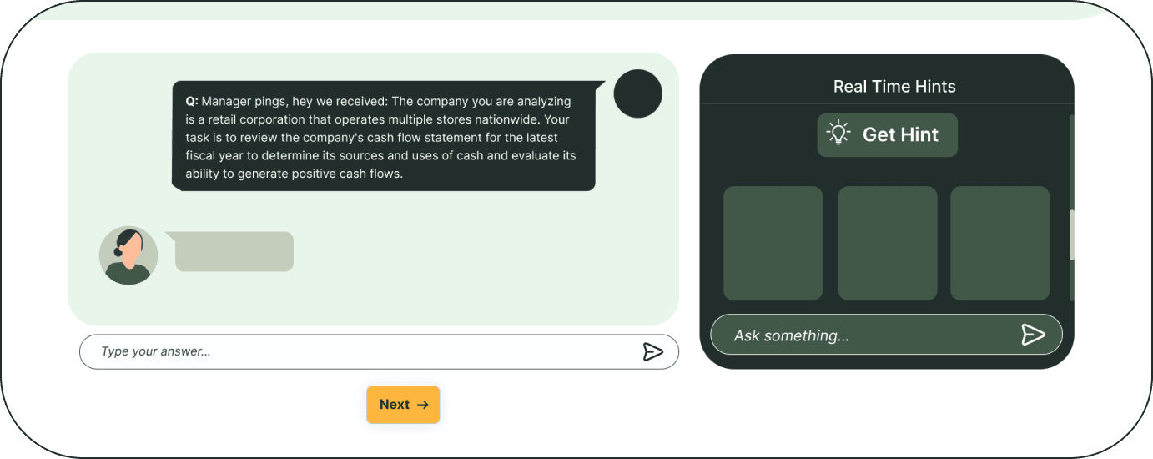
Task: Focus the "Ask something..." input box
Action: (x=868, y=335)
